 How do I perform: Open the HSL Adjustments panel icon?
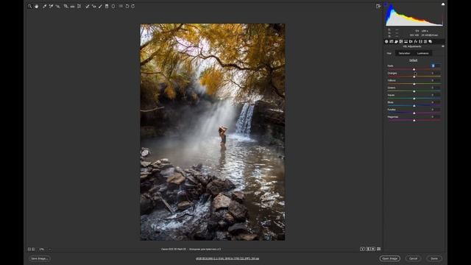pyautogui.click(x=401, y=41)
